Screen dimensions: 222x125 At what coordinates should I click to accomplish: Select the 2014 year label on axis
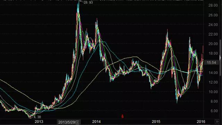pyautogui.click(x=96, y=122)
